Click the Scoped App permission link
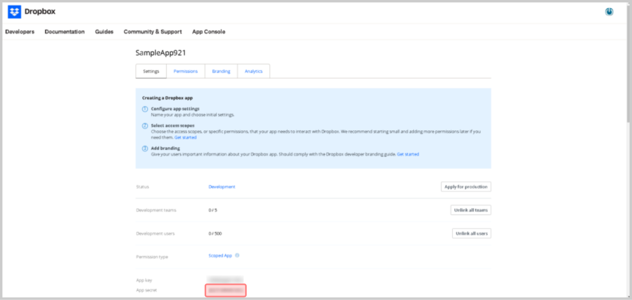 [220, 256]
